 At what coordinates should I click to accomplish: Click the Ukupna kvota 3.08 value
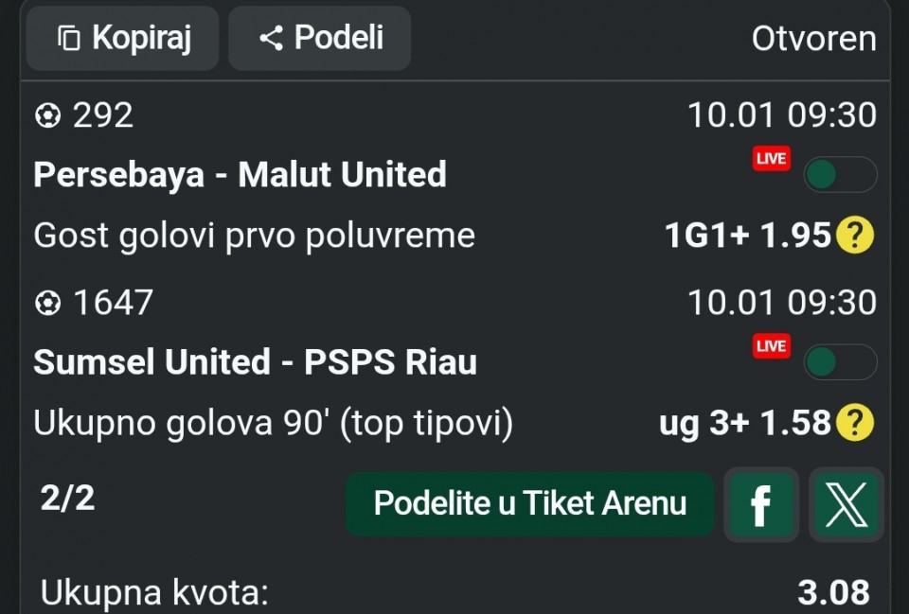click(x=833, y=593)
